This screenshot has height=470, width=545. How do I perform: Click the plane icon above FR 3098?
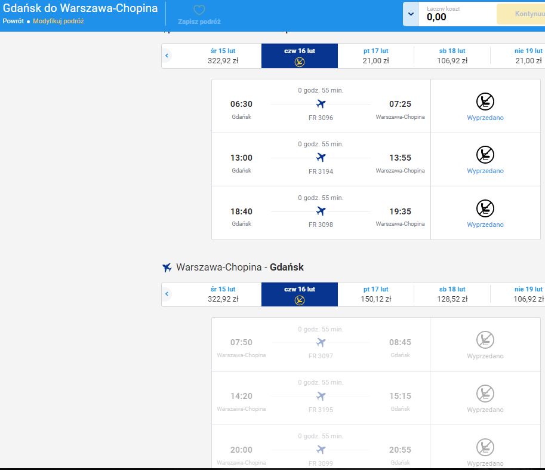(x=321, y=211)
